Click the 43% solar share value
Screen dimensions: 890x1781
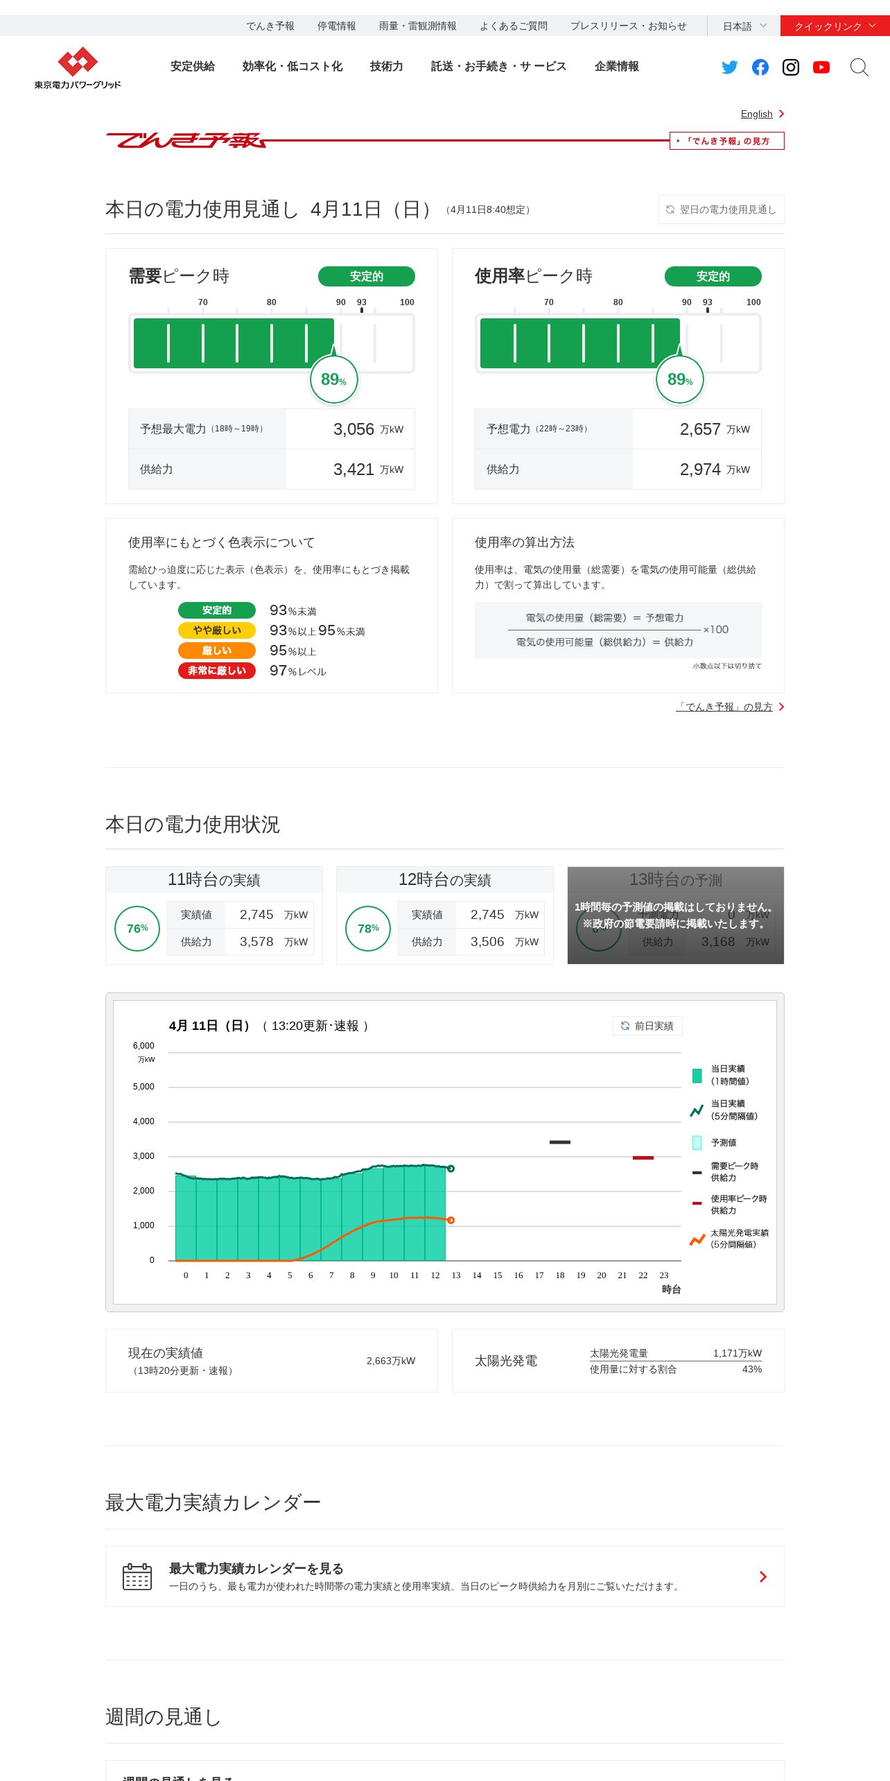click(x=752, y=1369)
